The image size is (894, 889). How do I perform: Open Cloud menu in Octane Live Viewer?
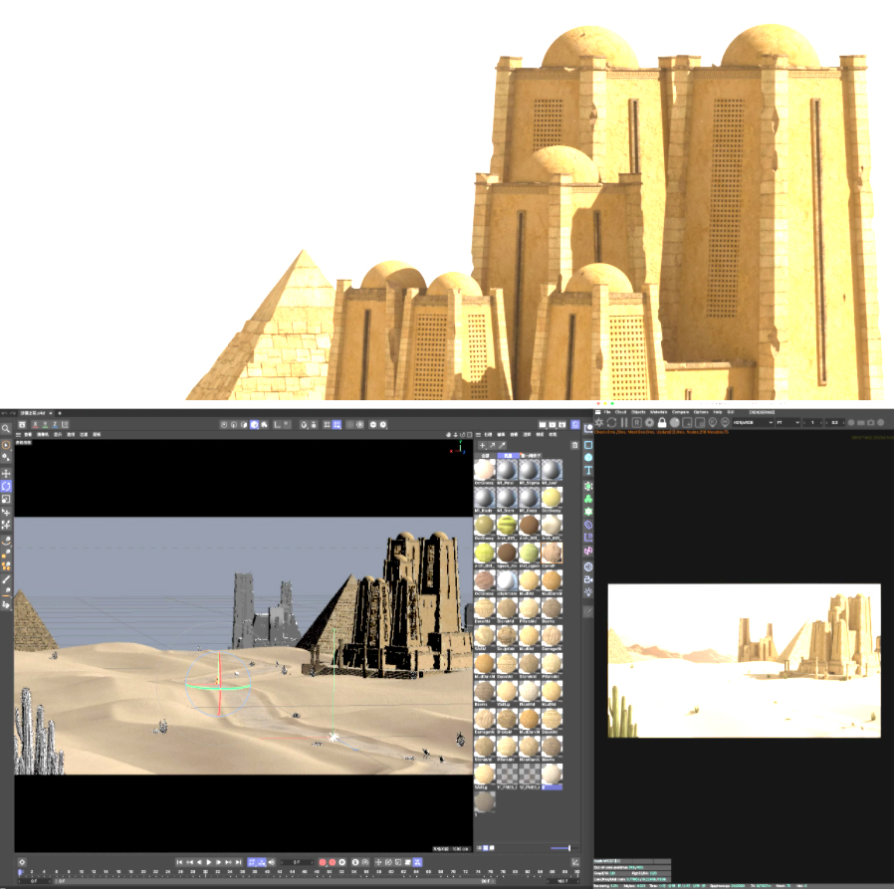620,412
